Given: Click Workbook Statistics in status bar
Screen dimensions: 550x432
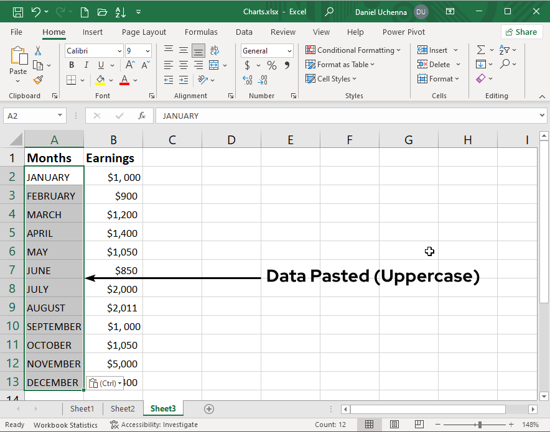Looking at the screenshot, I should [65, 425].
